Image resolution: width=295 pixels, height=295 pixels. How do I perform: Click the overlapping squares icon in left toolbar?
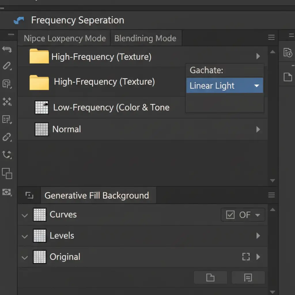7,173
